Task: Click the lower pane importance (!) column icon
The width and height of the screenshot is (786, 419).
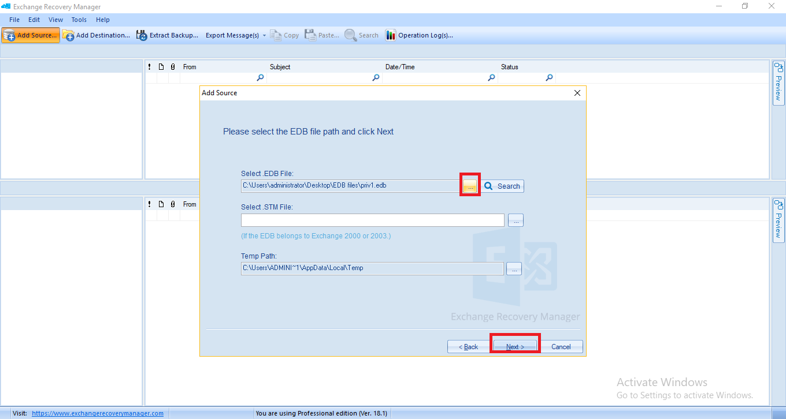Action: click(x=150, y=204)
